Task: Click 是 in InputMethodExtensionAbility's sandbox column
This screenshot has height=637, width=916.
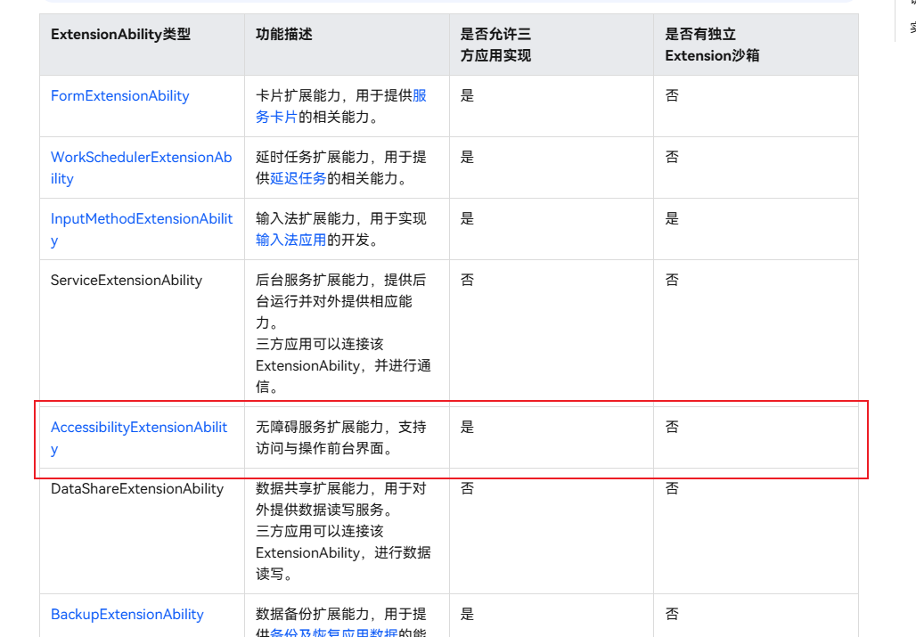Action: click(x=672, y=219)
